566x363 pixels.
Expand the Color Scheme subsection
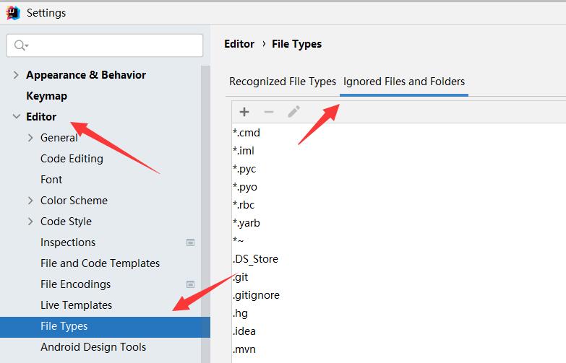(x=30, y=201)
